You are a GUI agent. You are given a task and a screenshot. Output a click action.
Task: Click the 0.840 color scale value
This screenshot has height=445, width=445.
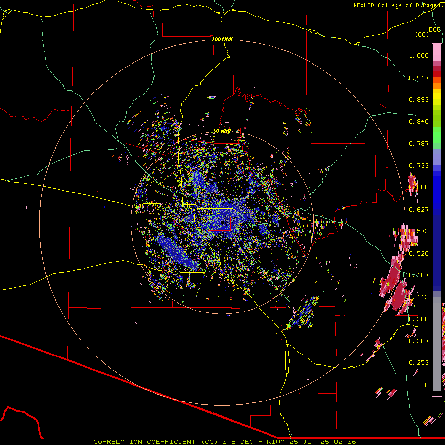tap(419, 122)
